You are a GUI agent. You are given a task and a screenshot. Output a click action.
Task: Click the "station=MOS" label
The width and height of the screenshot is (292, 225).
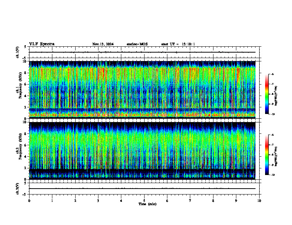(x=137, y=44)
